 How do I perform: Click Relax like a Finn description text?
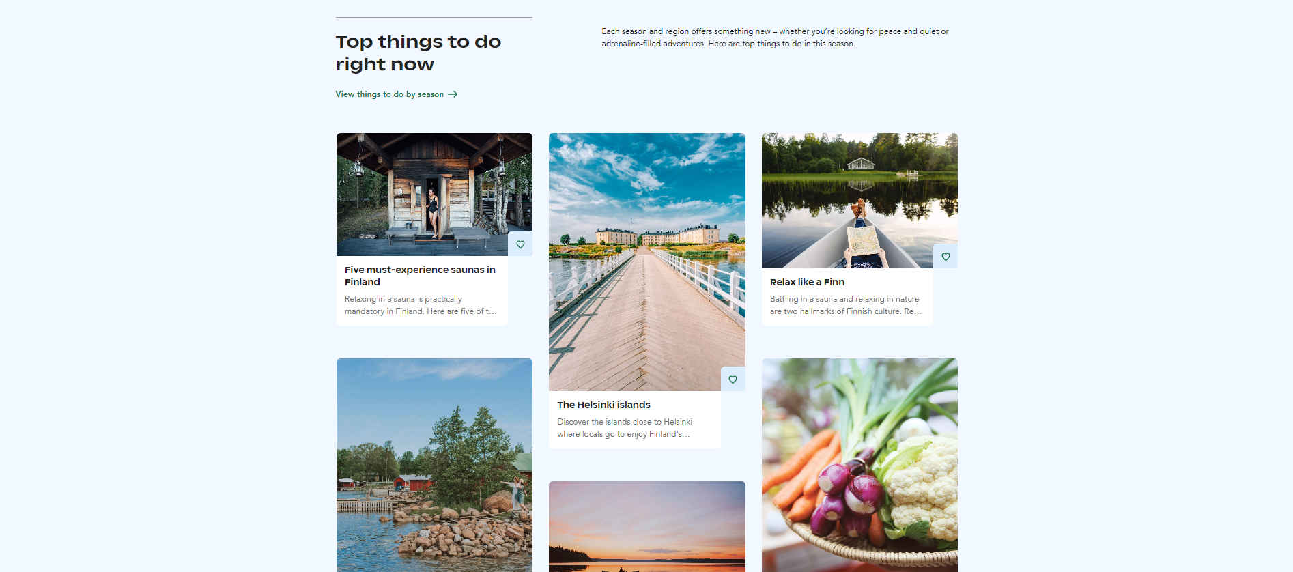(845, 305)
